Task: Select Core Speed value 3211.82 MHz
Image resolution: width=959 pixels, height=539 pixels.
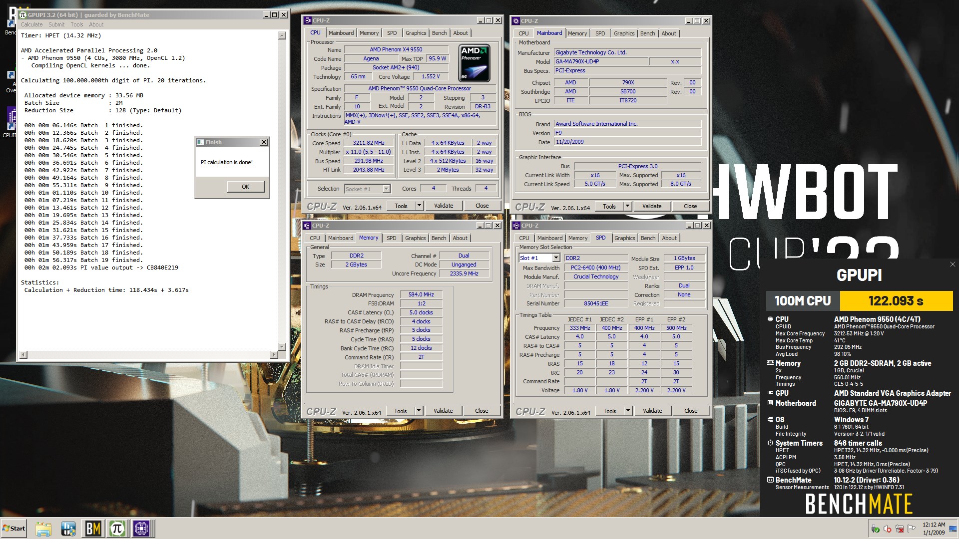Action: point(369,143)
